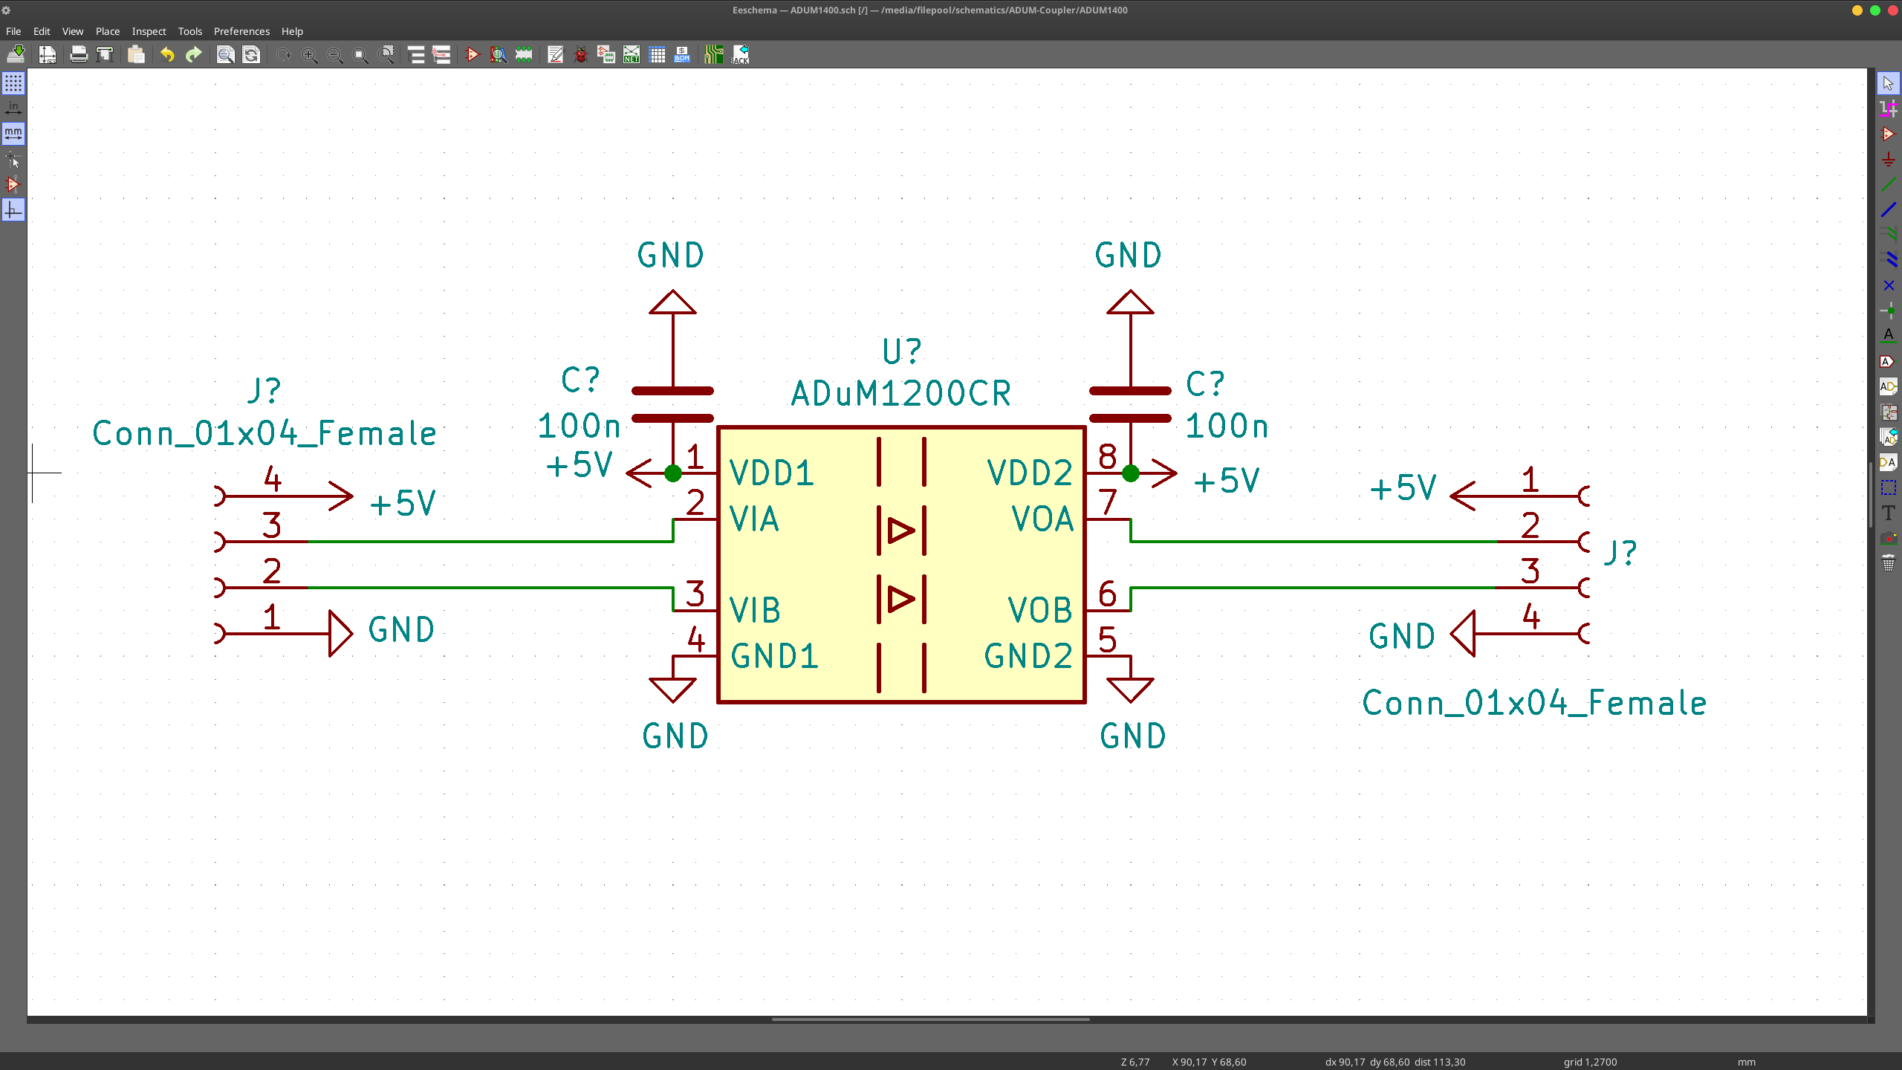The image size is (1902, 1070).
Task: Select the Place junction tool
Action: 1888,311
